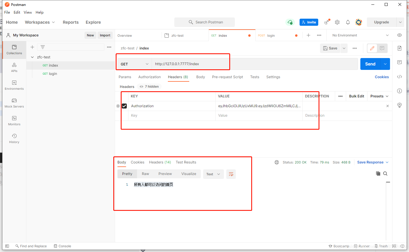This screenshot has height=252, width=409.
Task: Click the Import button
Action: coord(105,35)
